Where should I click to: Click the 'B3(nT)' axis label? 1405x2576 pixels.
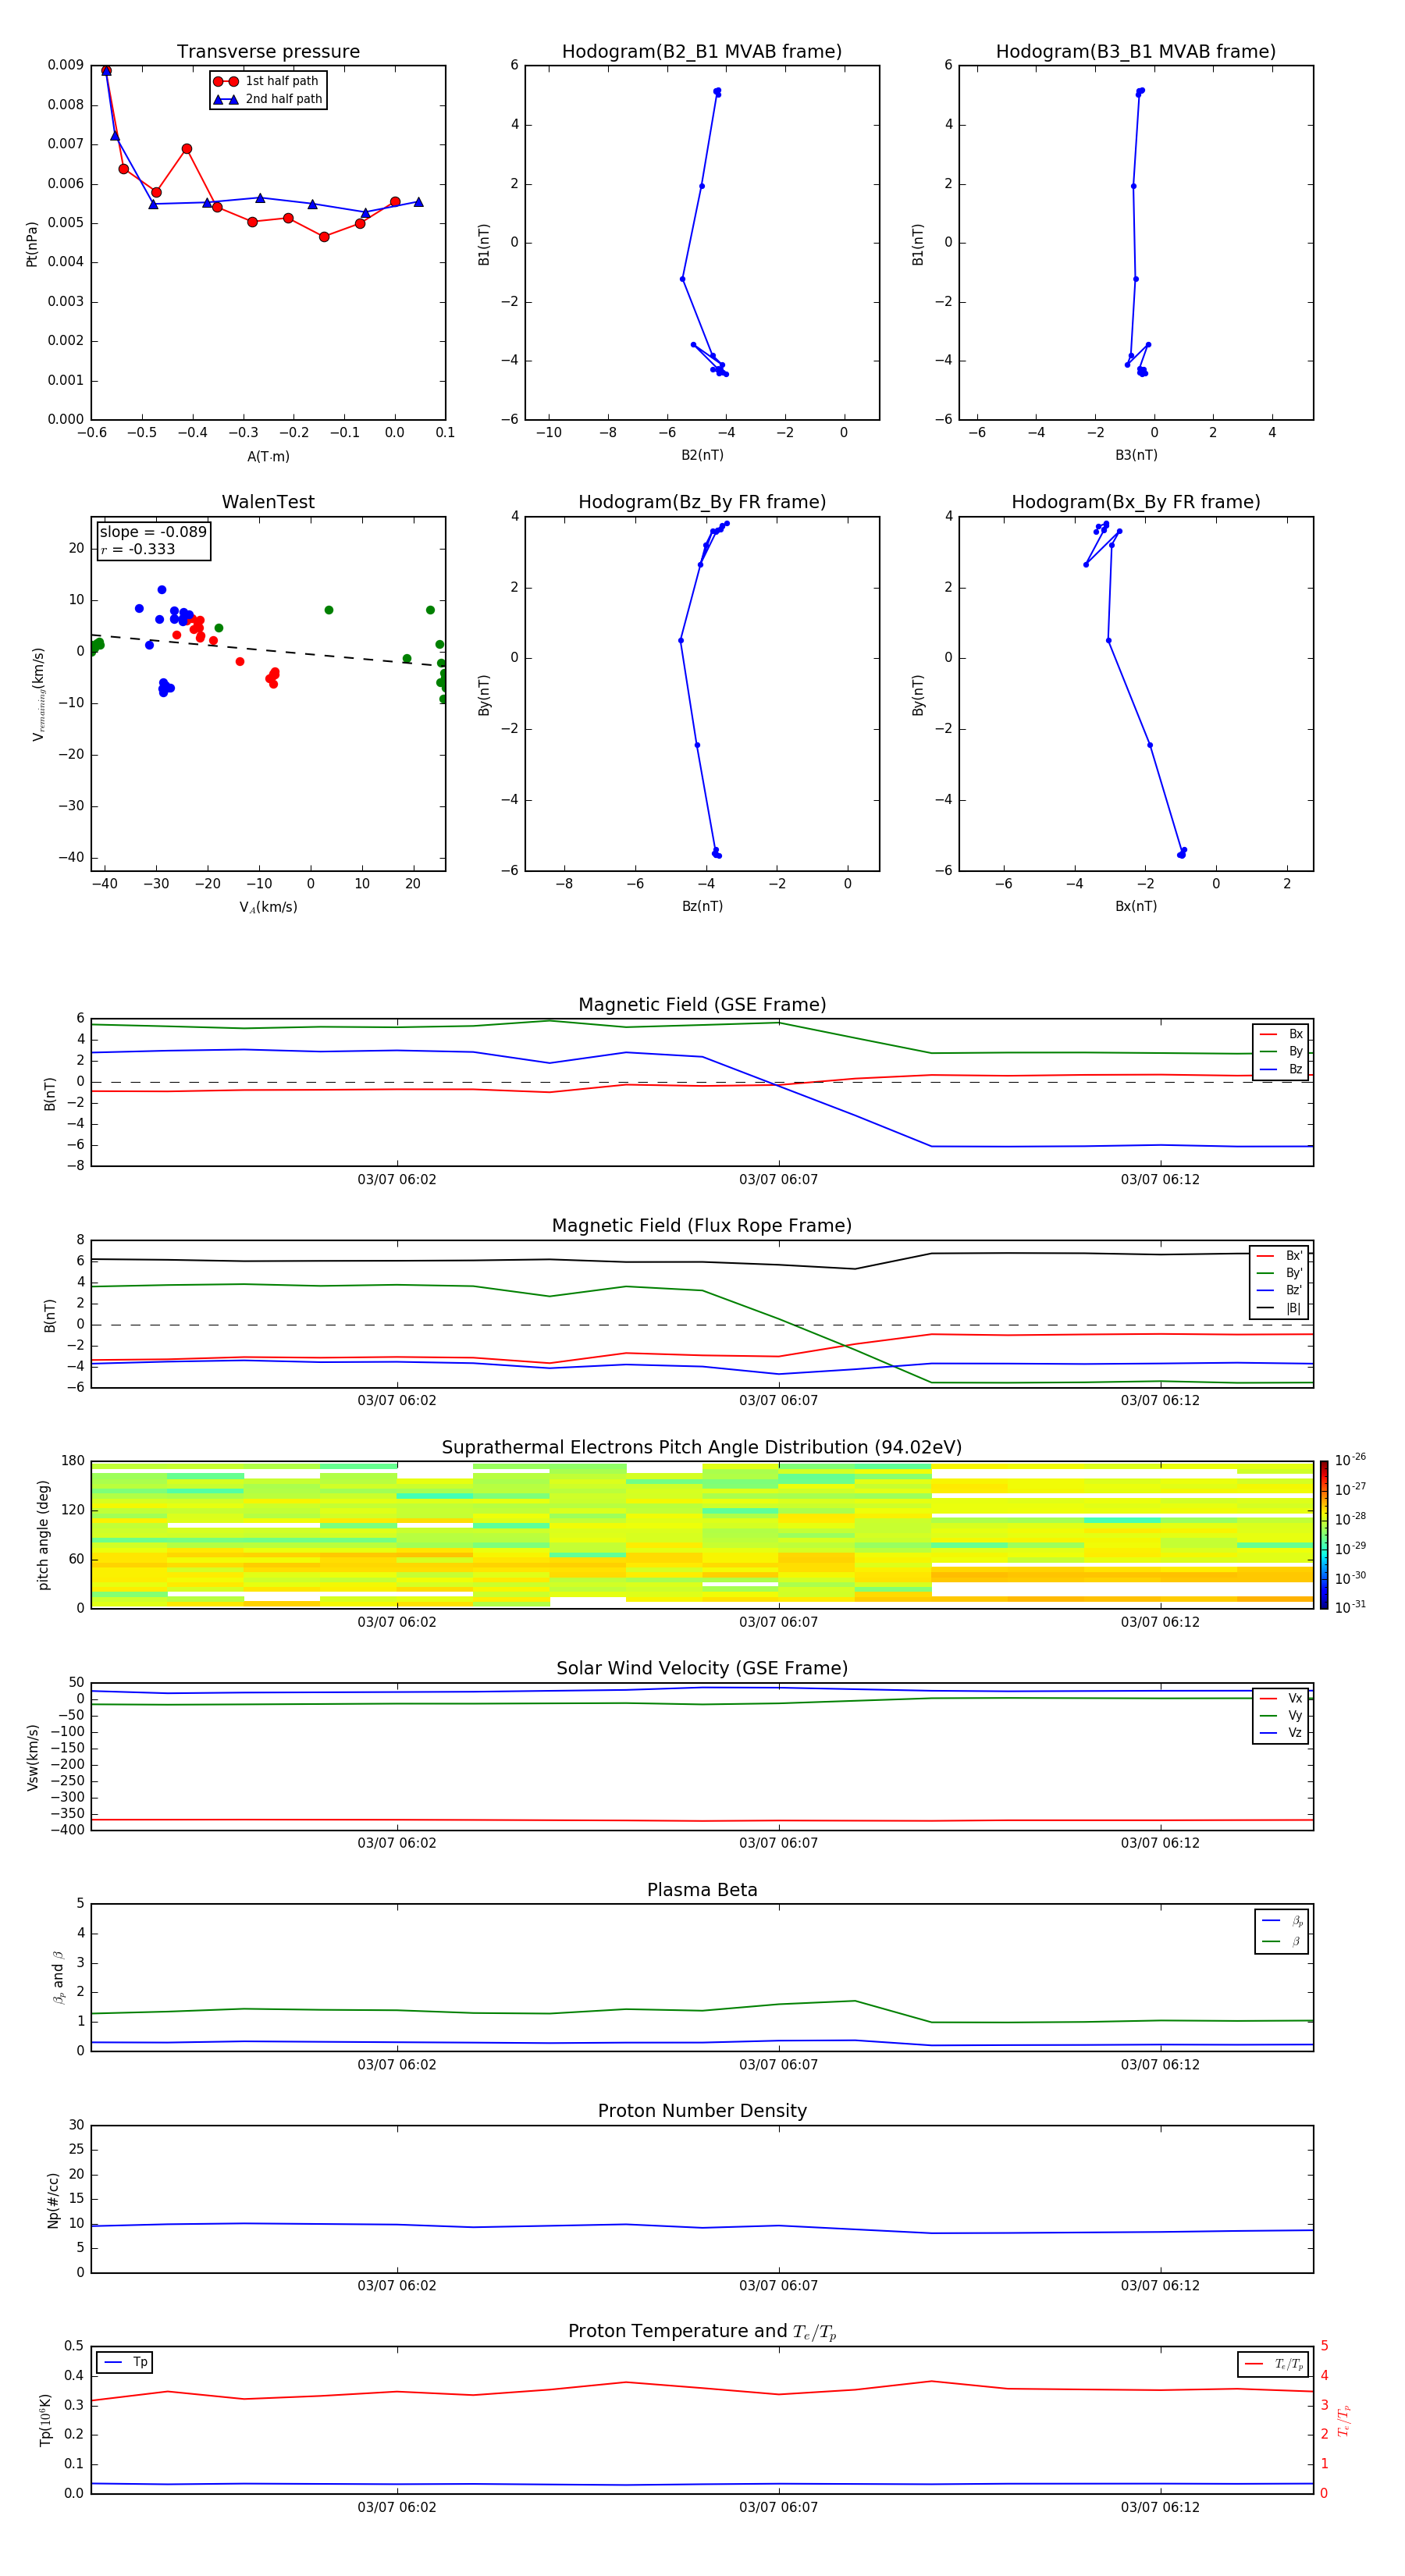click(x=1136, y=455)
